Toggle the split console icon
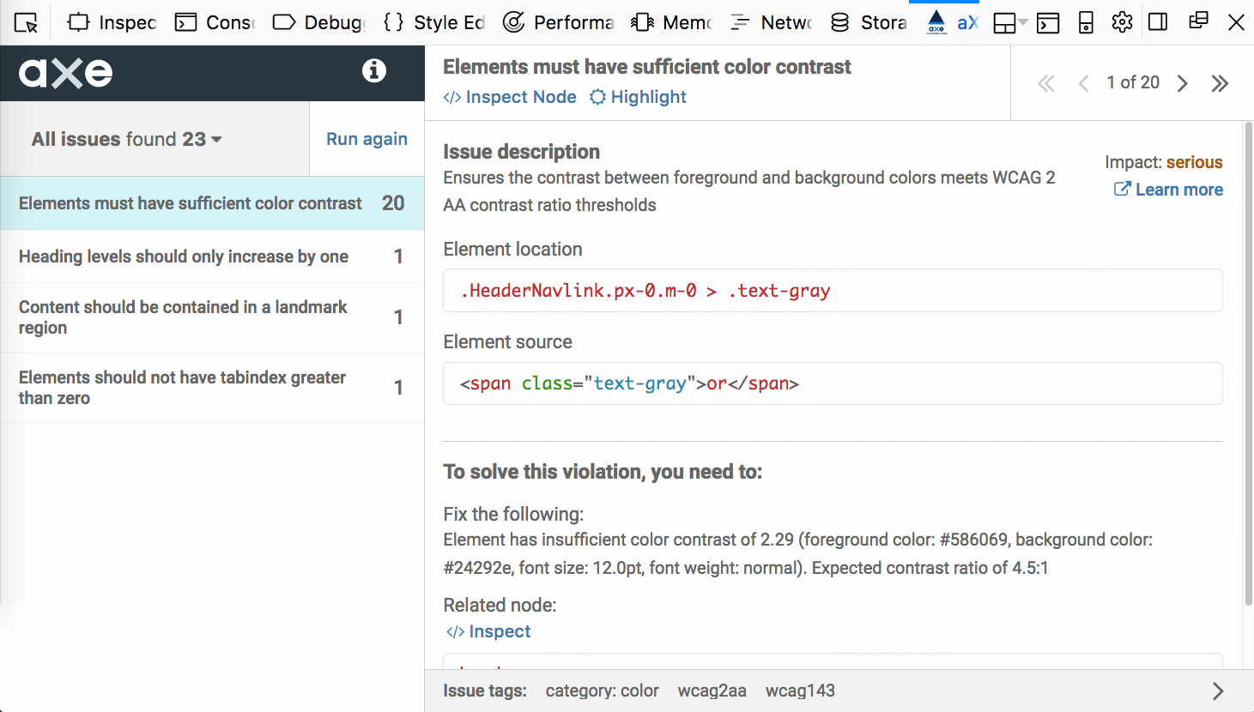 coord(1048,23)
